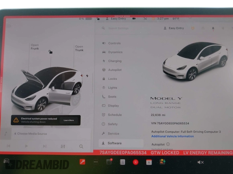The image size is (233, 174).
Task: Open the Locks settings menu
Action: click(110, 79)
